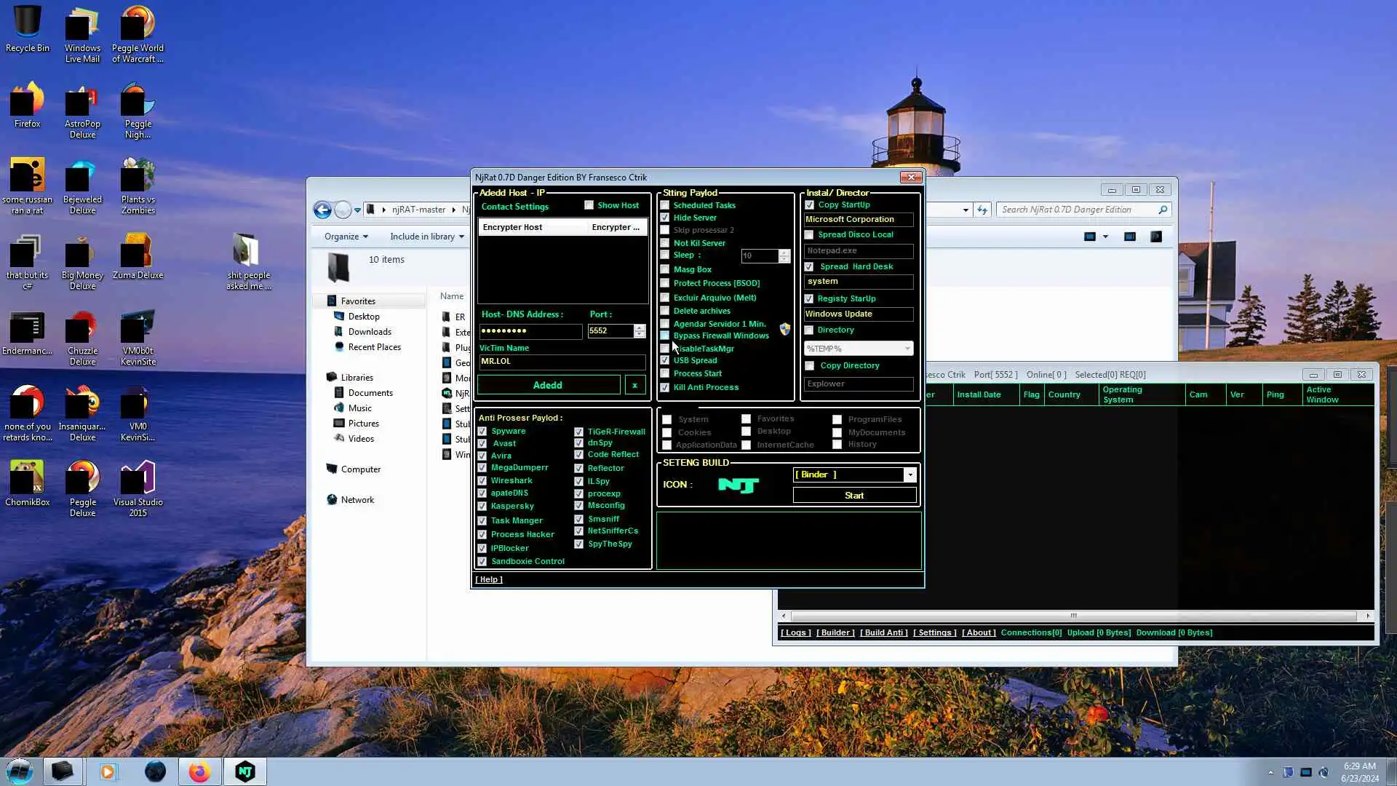This screenshot has height=786, width=1397.
Task: Click the Explorer back navigation arrow
Action: point(322,210)
